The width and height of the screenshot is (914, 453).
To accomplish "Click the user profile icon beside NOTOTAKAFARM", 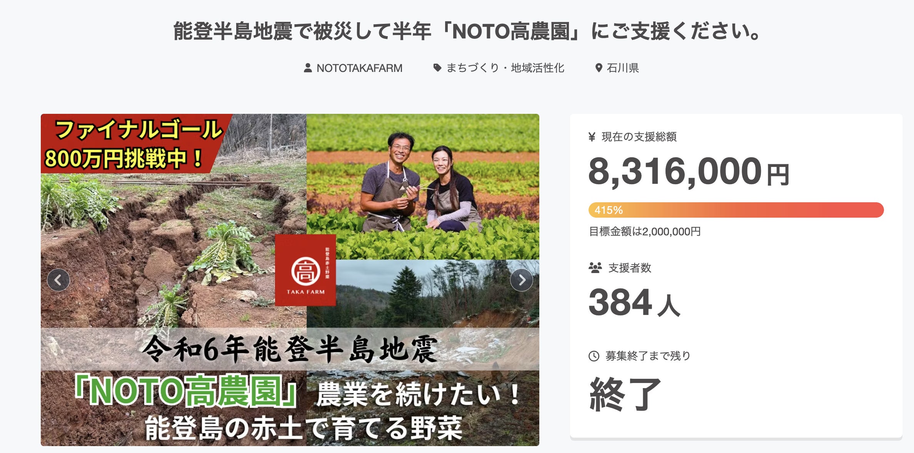I will [308, 68].
